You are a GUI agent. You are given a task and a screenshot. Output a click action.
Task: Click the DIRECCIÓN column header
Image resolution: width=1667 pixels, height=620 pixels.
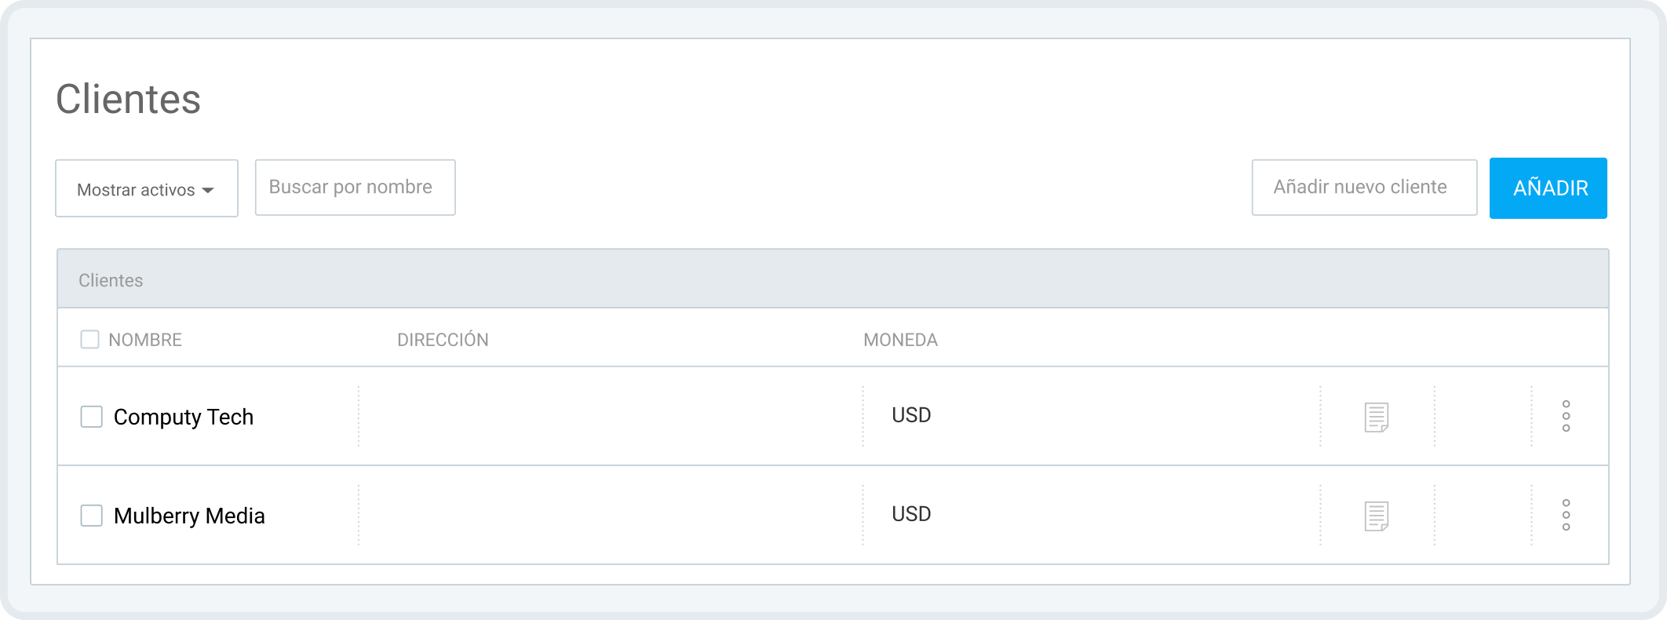(443, 340)
